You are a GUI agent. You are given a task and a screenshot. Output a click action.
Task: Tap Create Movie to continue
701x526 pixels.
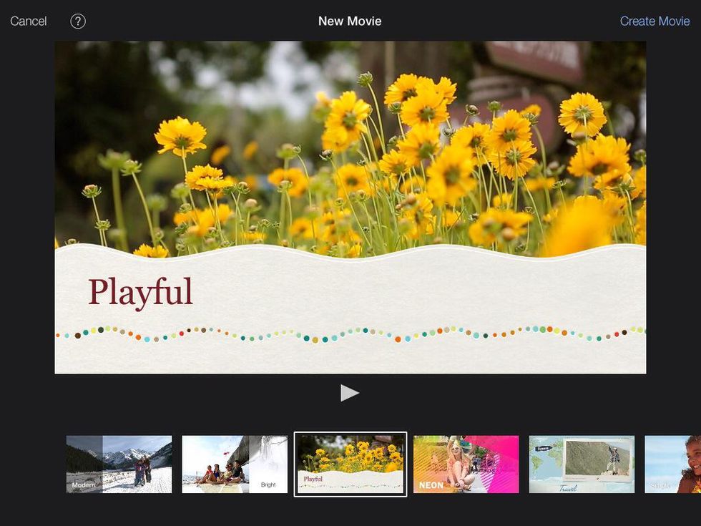[655, 21]
